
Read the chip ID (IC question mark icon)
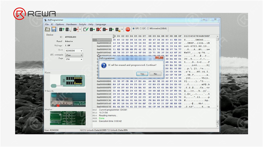coord(62,29)
